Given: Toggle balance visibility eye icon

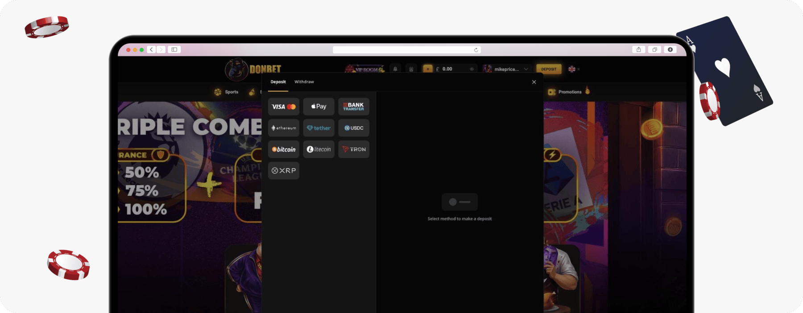Looking at the screenshot, I should (x=472, y=69).
